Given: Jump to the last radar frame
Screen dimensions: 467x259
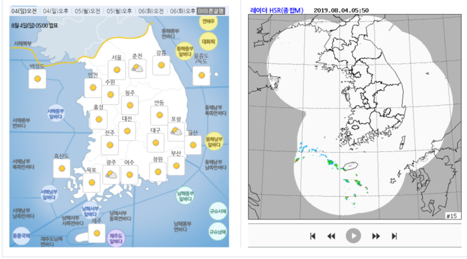Looking at the screenshot, I should pos(394,236).
